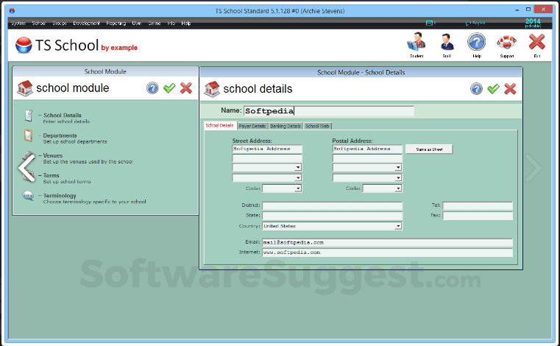Click the TS School logo ball

tap(24, 45)
